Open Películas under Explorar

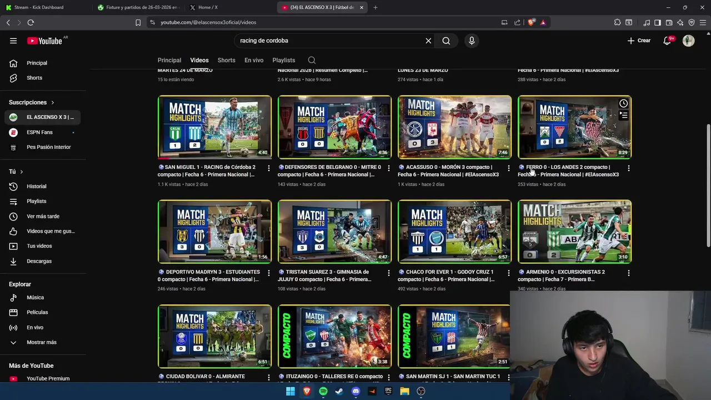tap(43, 312)
